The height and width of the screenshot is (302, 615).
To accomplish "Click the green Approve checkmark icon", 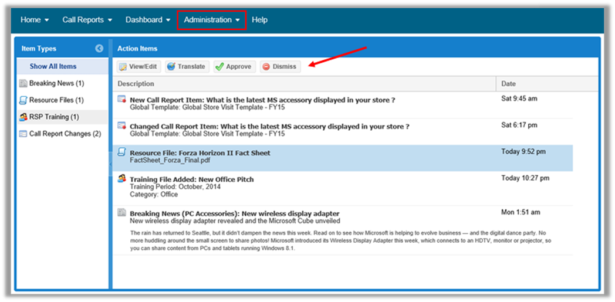I will (x=219, y=67).
